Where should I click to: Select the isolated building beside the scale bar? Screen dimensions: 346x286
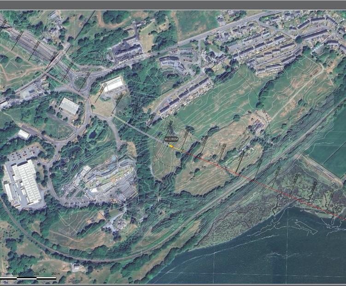[x=76, y=268]
